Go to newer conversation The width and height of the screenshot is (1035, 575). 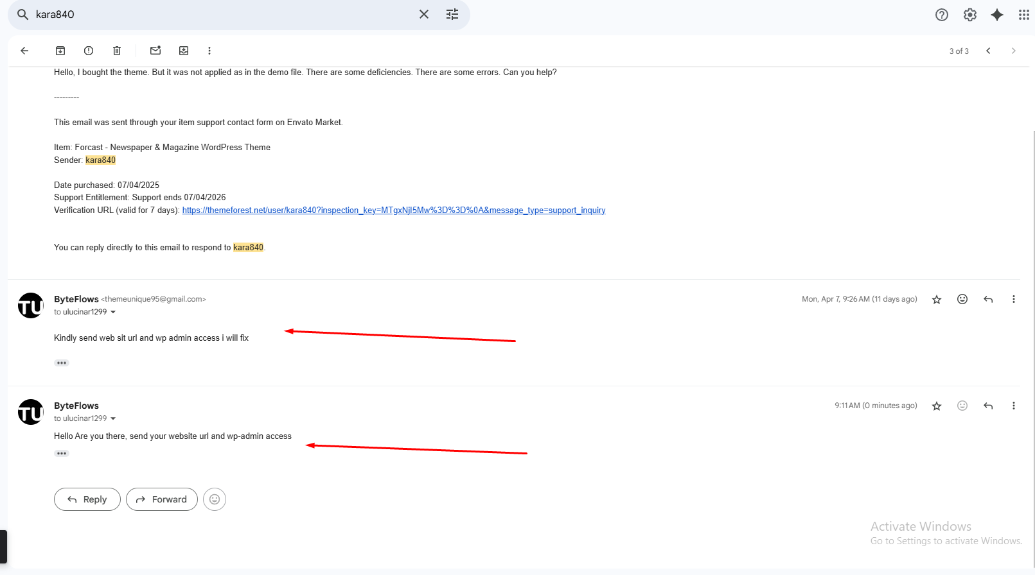coord(988,51)
